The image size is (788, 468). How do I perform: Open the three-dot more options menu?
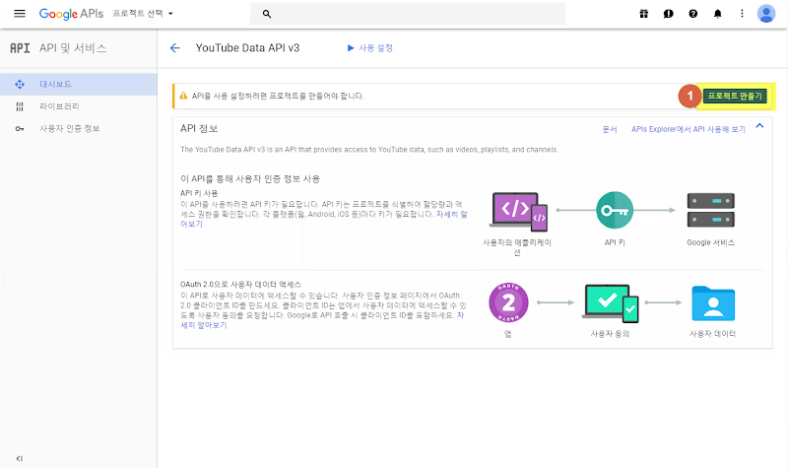coord(742,14)
